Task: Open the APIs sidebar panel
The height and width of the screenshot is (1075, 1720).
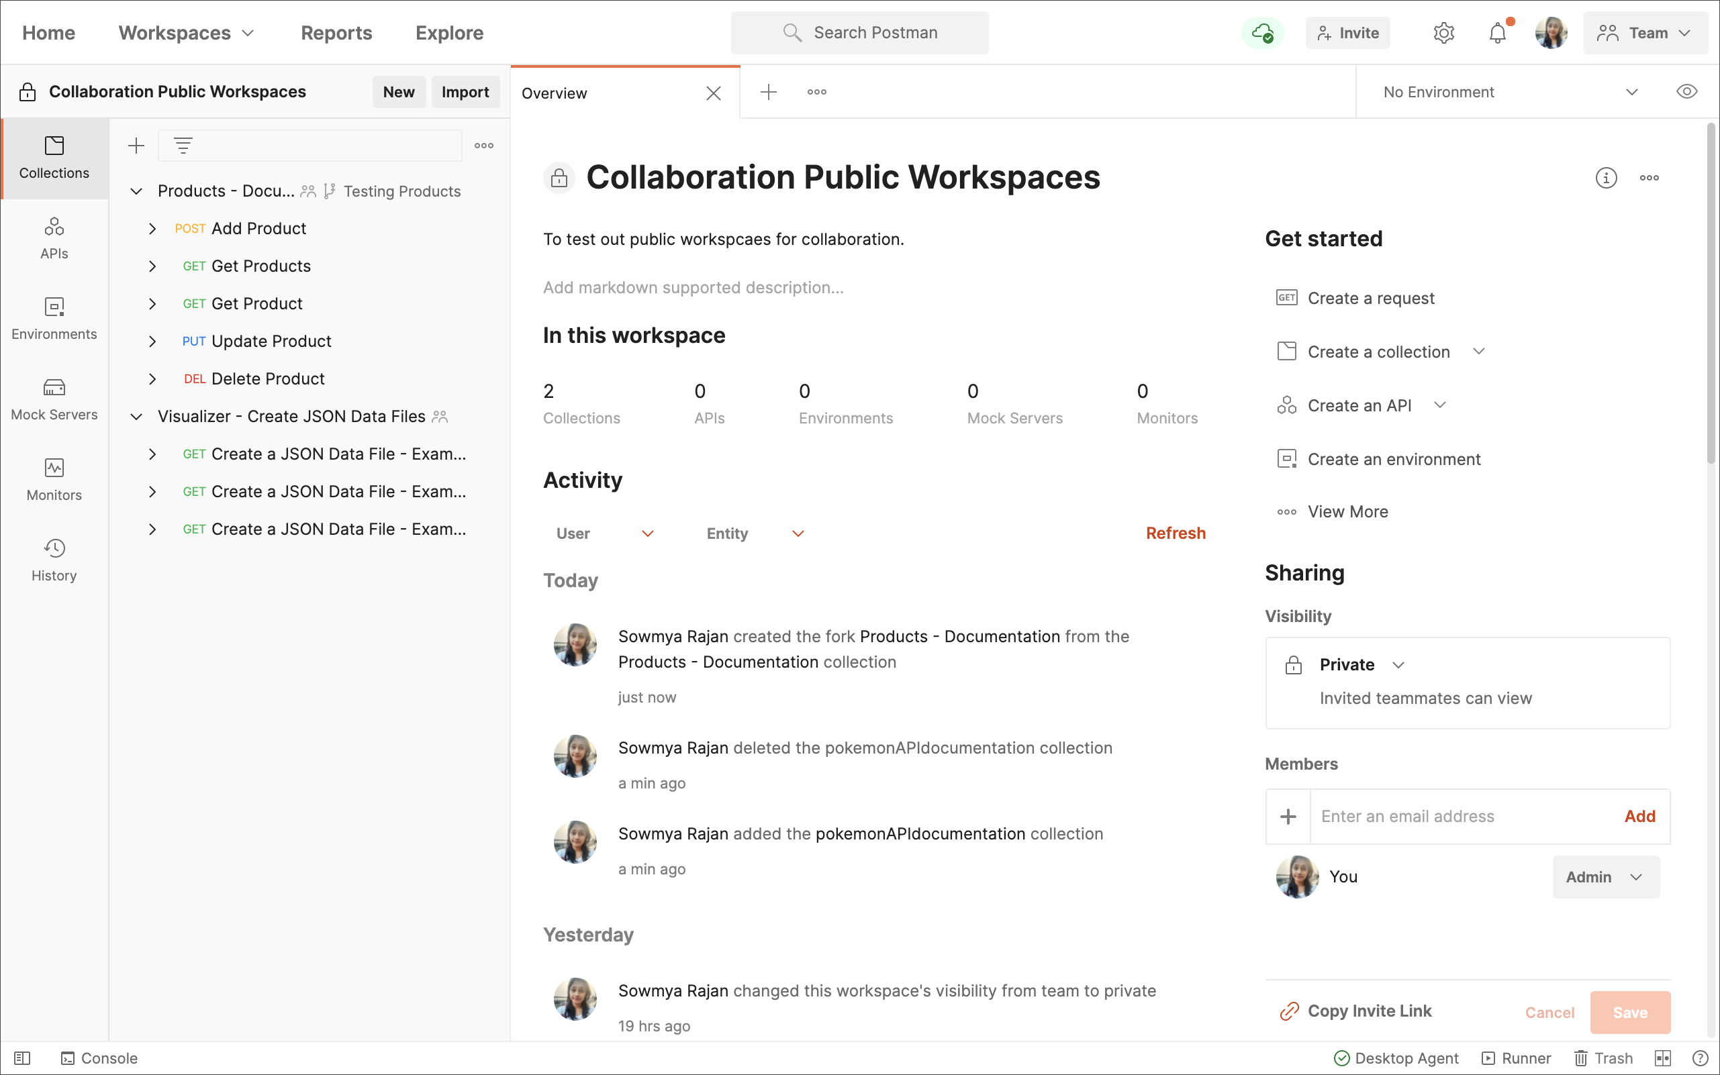Action: [54, 238]
